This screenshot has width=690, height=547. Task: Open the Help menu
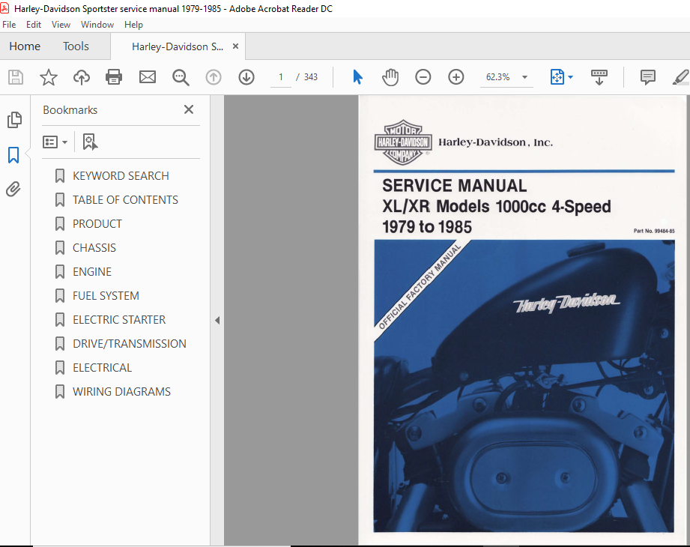coord(133,25)
